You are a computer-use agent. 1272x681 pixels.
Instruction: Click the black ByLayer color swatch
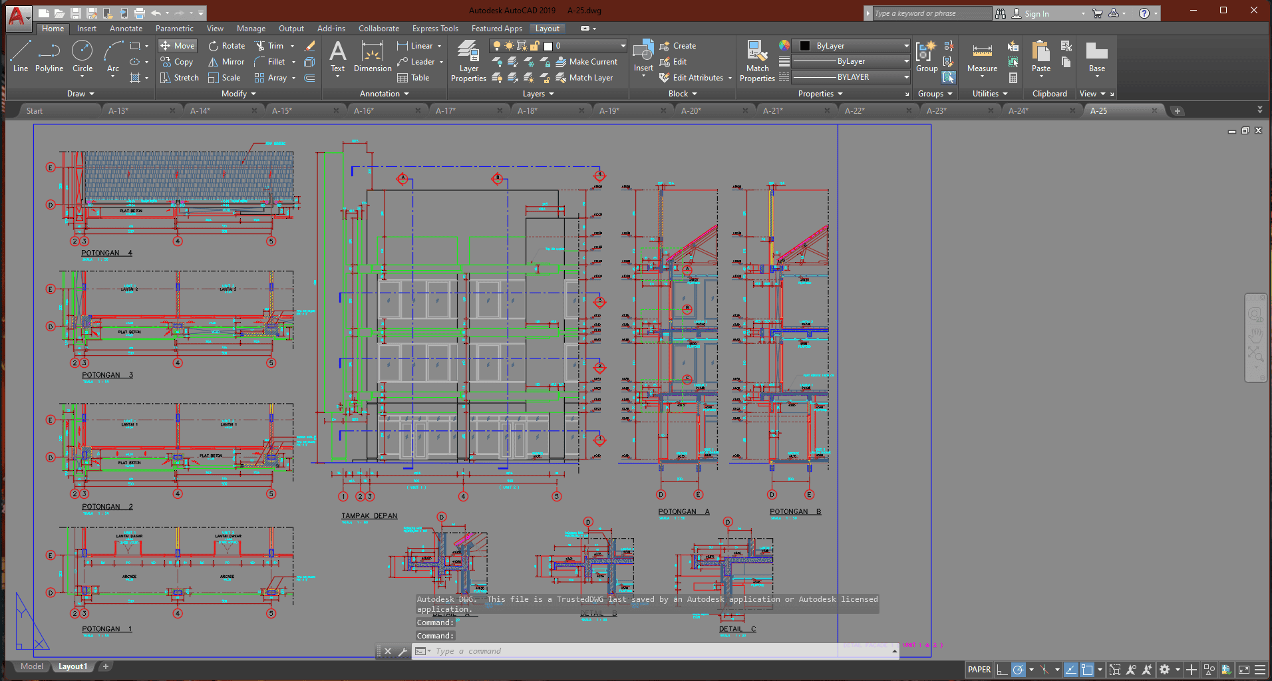(x=805, y=46)
